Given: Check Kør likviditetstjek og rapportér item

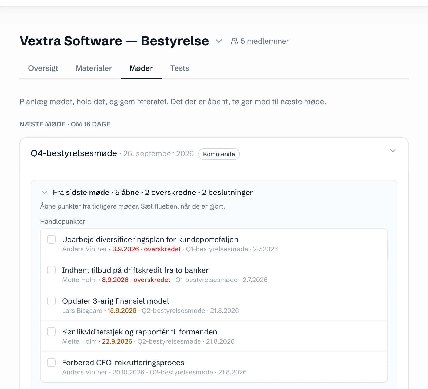Looking at the screenshot, I should (x=51, y=332).
